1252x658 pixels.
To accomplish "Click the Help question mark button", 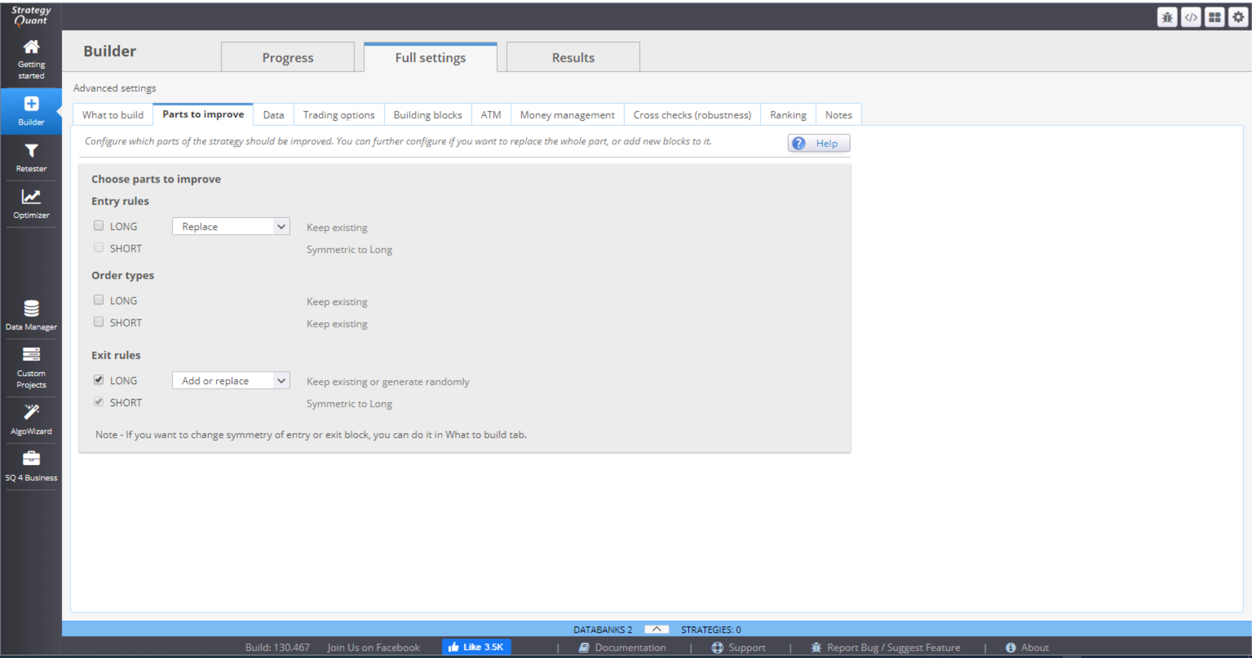I will [x=819, y=143].
